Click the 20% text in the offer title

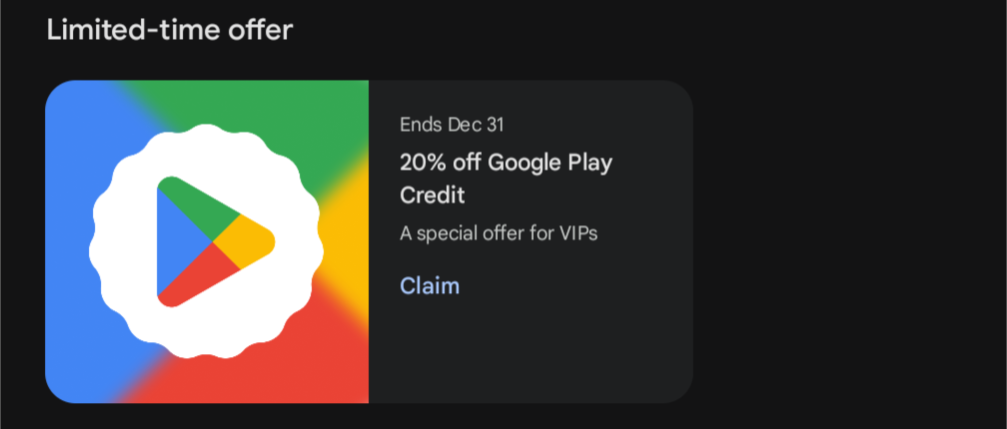click(x=422, y=163)
